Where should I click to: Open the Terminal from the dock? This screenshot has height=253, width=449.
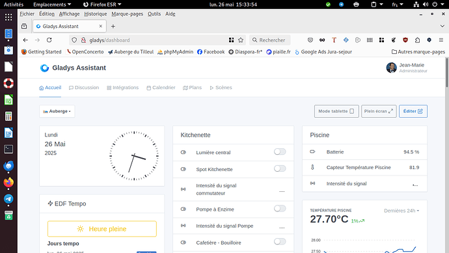click(x=8, y=149)
